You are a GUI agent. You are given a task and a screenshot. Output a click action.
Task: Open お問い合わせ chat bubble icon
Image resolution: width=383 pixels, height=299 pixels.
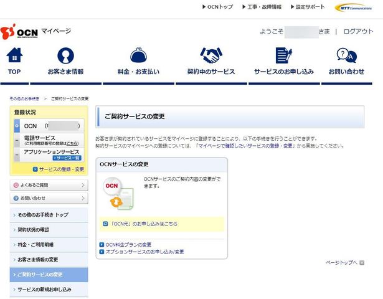click(x=346, y=56)
